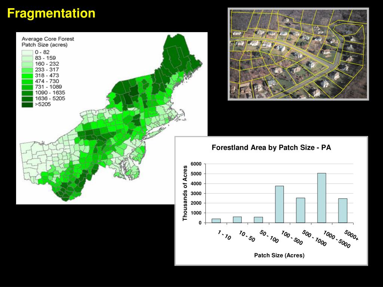This screenshot has height=287, width=383.
Task: Click the 83 - 159 legend color swatch
Action: pos(27,58)
